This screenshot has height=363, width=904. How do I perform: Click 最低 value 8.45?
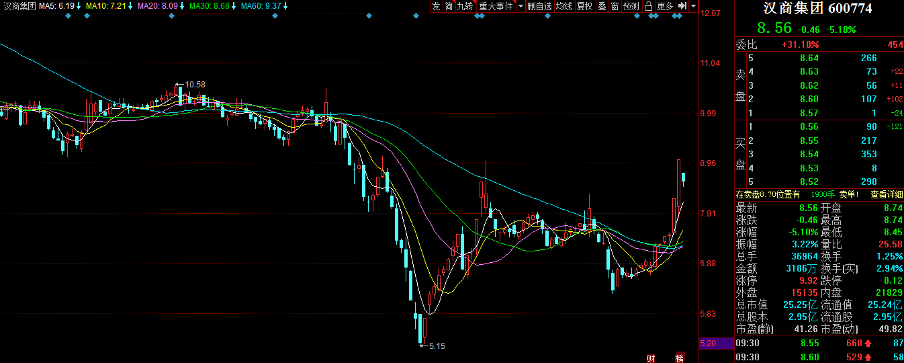click(893, 233)
